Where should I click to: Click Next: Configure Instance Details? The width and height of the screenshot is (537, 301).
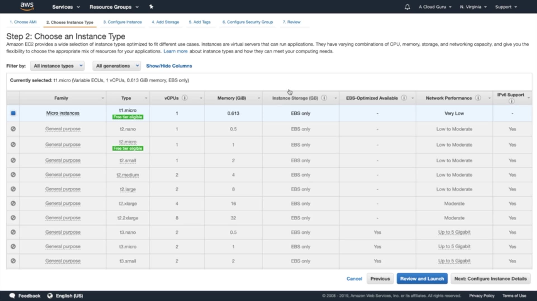[x=491, y=279]
